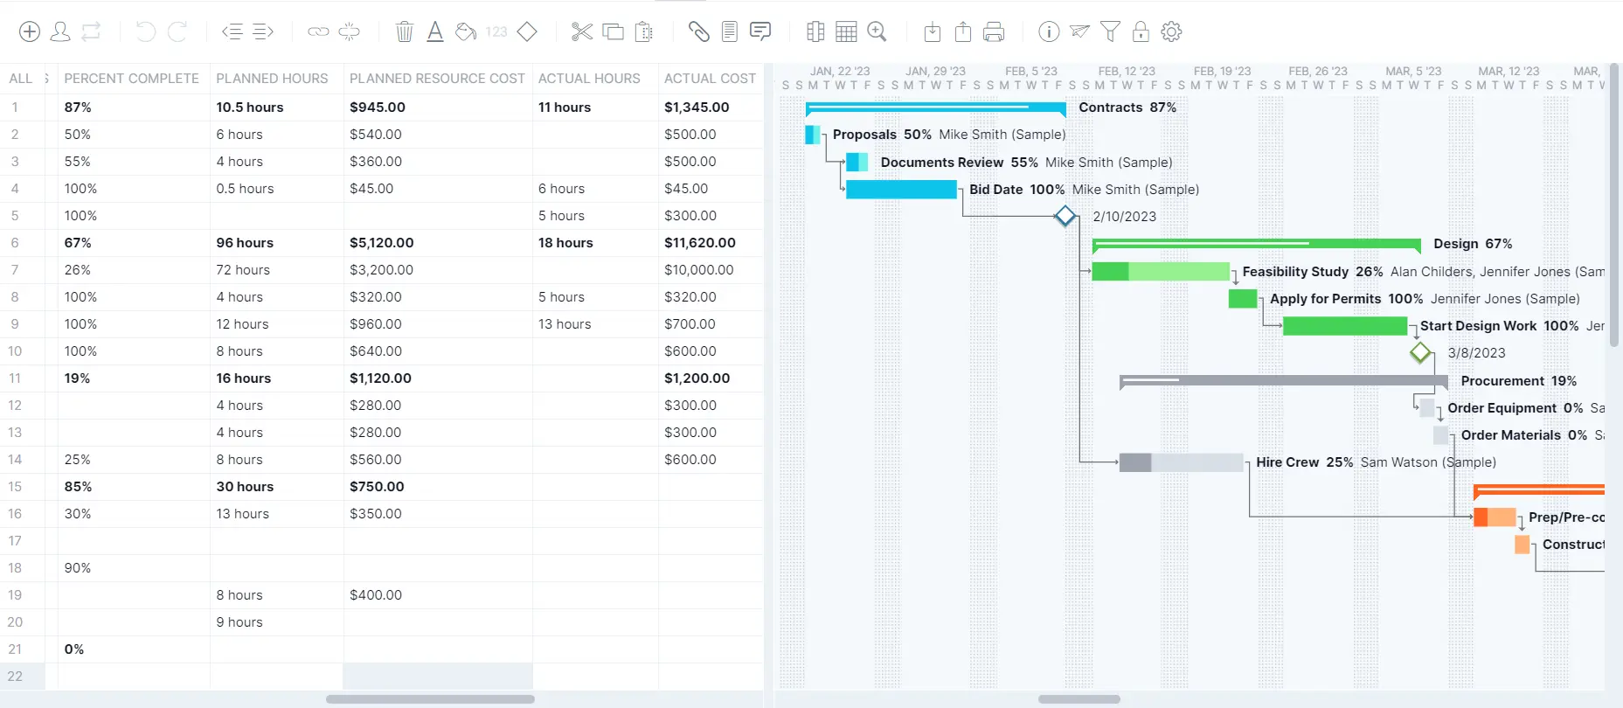
Task: Print using the printer icon
Action: [994, 32]
